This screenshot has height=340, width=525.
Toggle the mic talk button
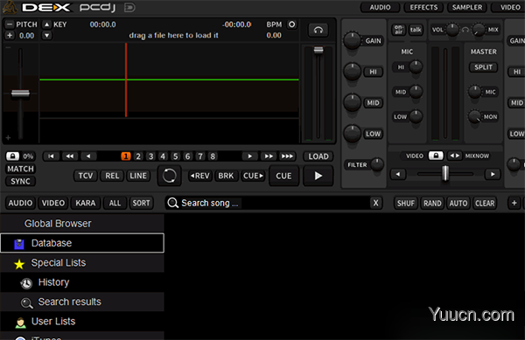(x=416, y=30)
